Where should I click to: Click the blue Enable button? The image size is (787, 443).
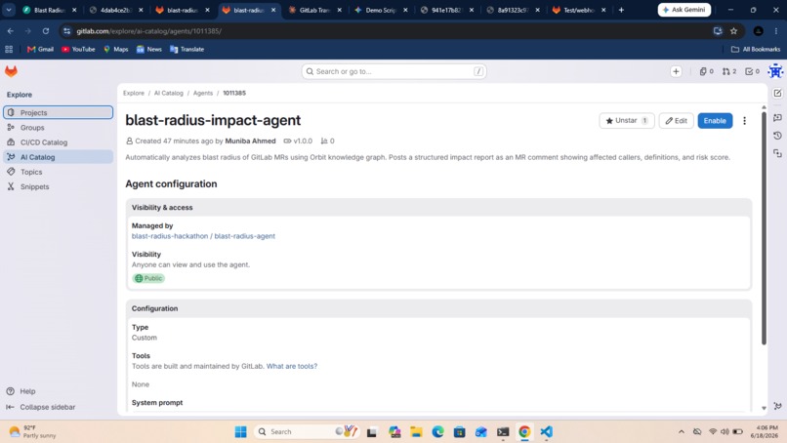tap(715, 121)
